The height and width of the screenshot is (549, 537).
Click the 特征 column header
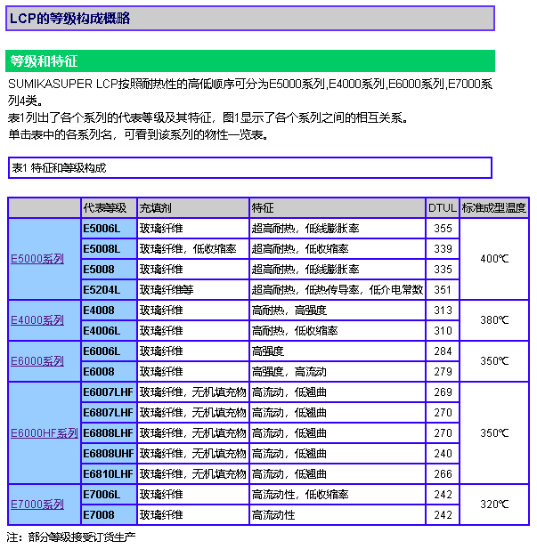click(338, 208)
